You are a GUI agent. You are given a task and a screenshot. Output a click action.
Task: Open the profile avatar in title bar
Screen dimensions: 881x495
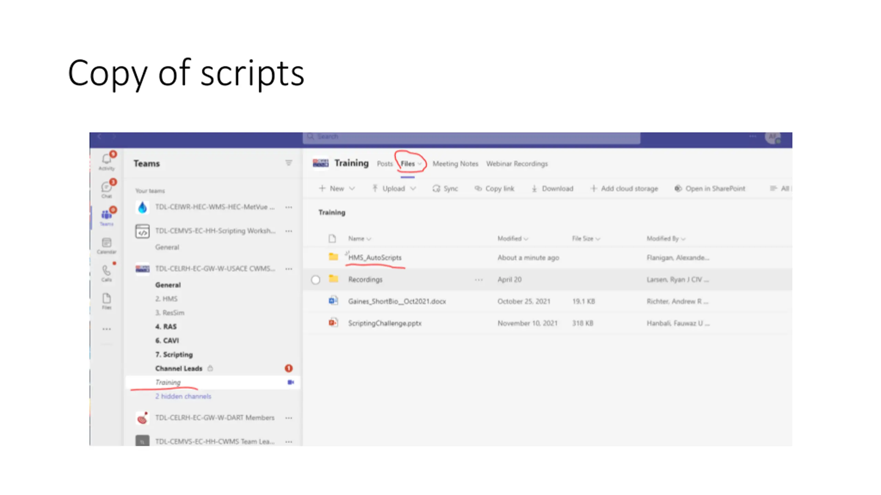click(773, 137)
